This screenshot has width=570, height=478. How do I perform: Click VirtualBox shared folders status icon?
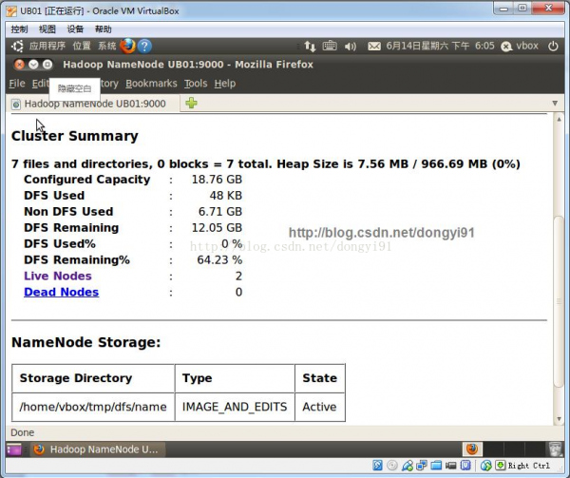tap(436, 466)
